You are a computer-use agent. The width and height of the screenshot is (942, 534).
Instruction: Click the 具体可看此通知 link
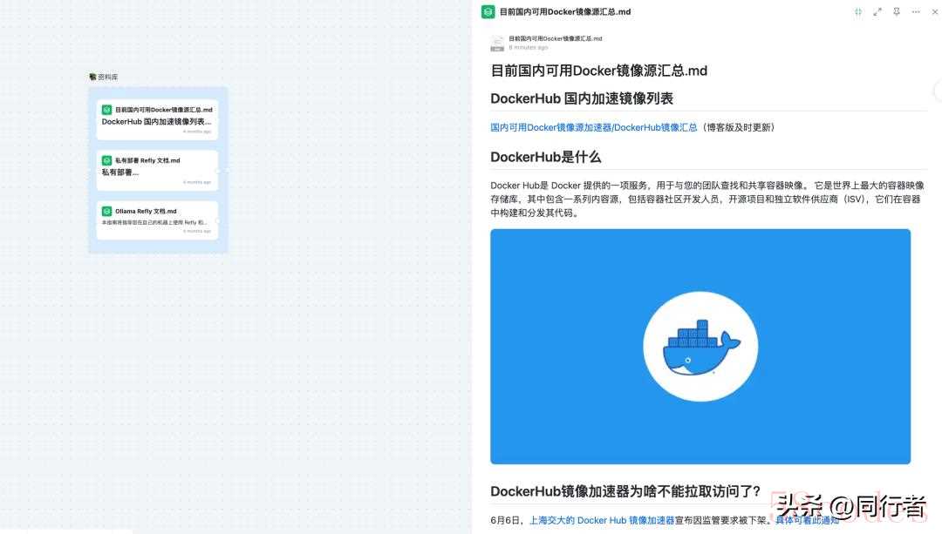807,520
